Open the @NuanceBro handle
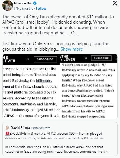 pos(24,8)
